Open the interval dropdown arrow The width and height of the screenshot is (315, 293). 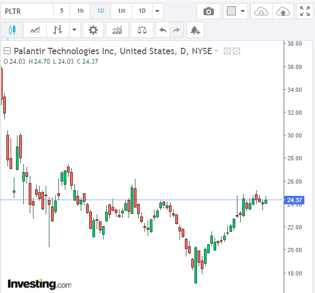pos(157,11)
